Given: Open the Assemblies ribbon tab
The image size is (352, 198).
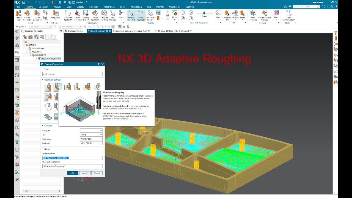Looking at the screenshot, I should tap(109, 7).
